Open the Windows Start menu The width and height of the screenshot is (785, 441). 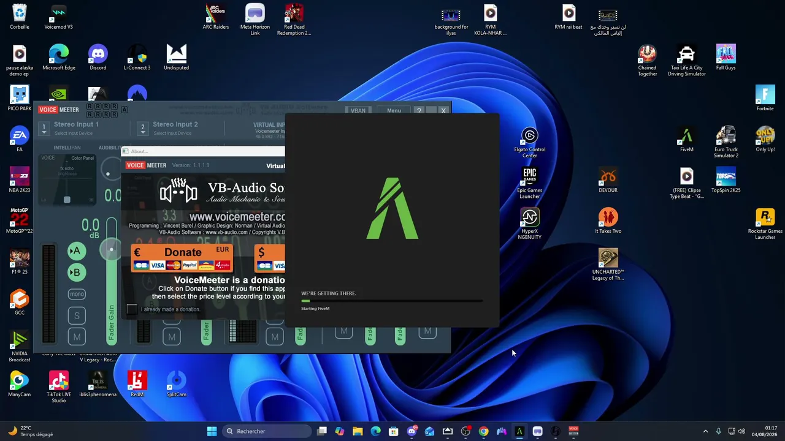(212, 431)
